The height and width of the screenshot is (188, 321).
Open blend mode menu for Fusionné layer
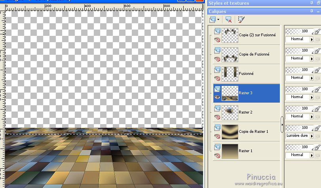(x=311, y=78)
